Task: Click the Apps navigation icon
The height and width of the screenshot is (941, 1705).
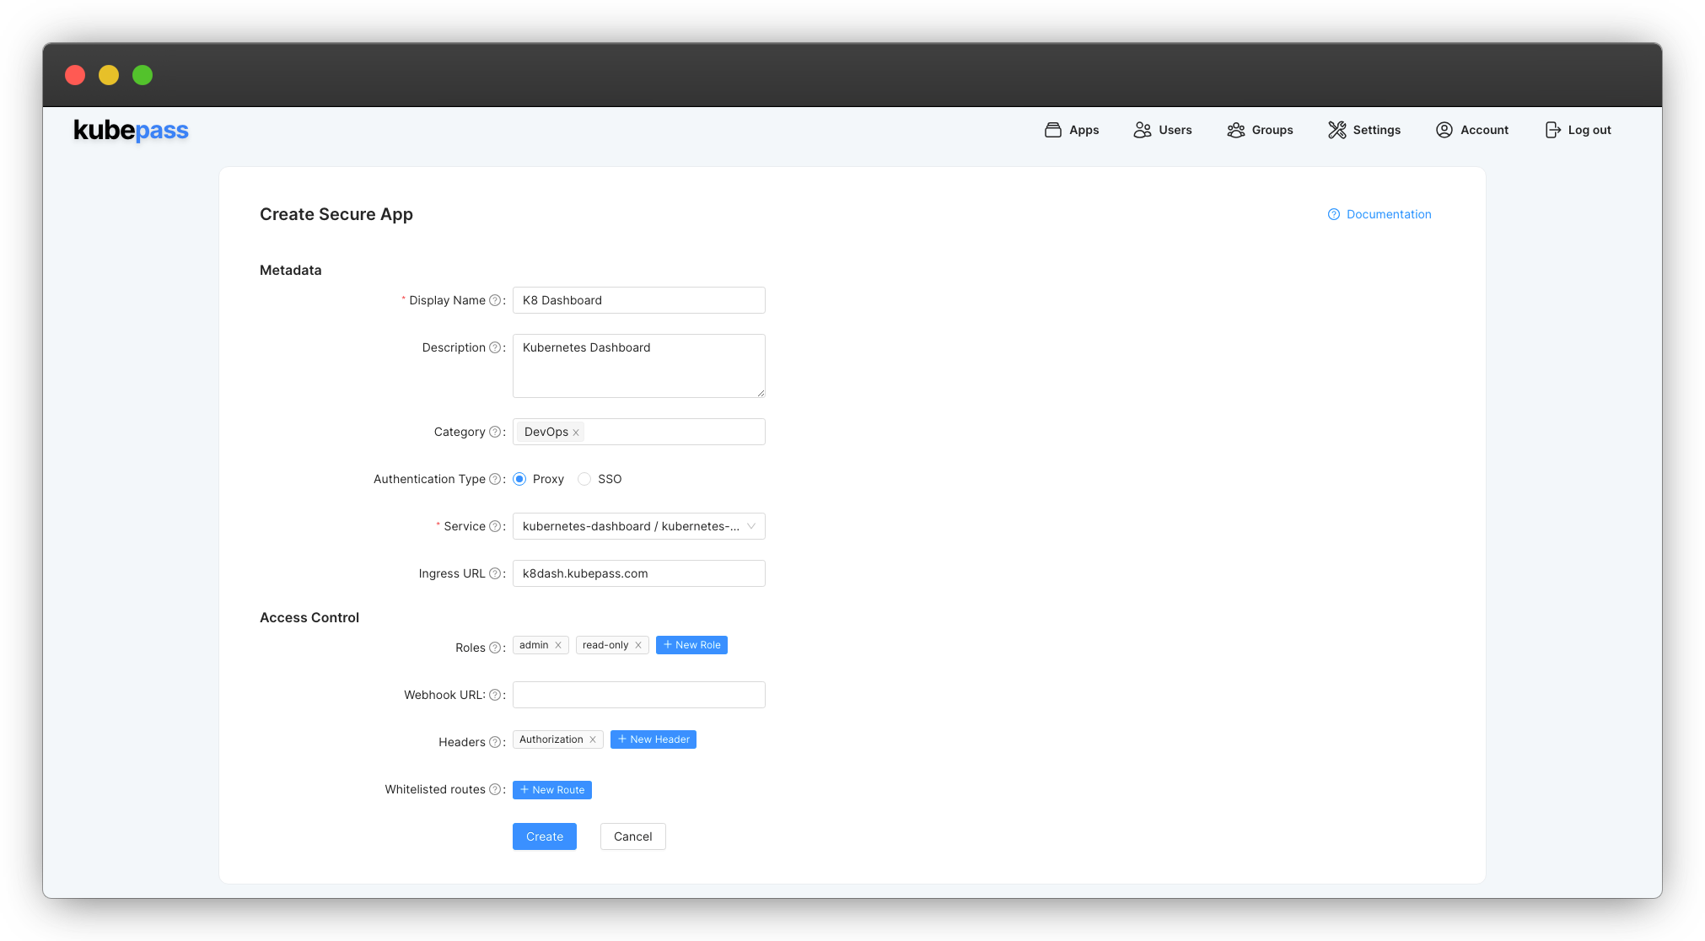Action: 1054,129
